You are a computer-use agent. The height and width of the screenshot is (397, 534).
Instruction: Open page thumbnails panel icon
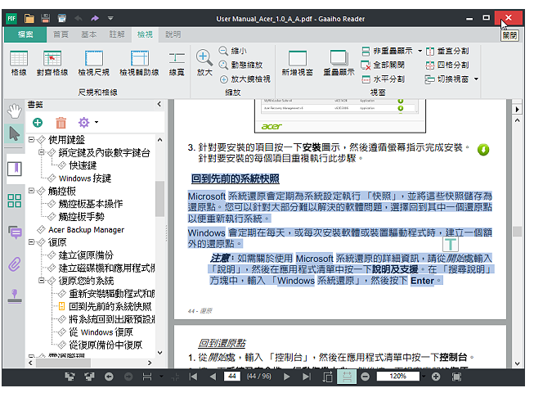click(x=15, y=201)
